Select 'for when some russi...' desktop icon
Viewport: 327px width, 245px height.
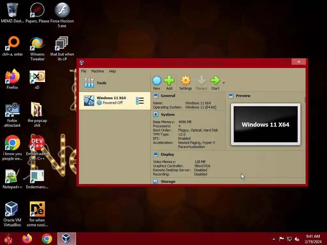click(x=37, y=214)
